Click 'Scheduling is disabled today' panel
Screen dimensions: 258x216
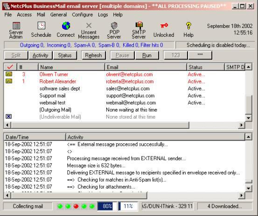tap(215, 45)
